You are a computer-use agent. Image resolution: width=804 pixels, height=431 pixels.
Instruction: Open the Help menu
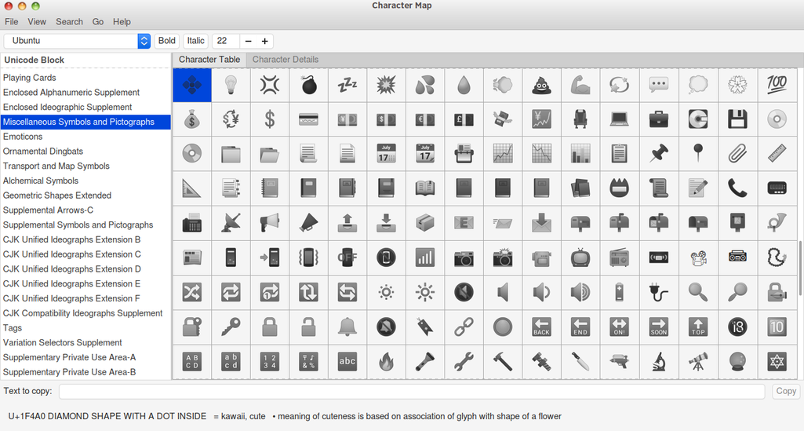click(122, 21)
